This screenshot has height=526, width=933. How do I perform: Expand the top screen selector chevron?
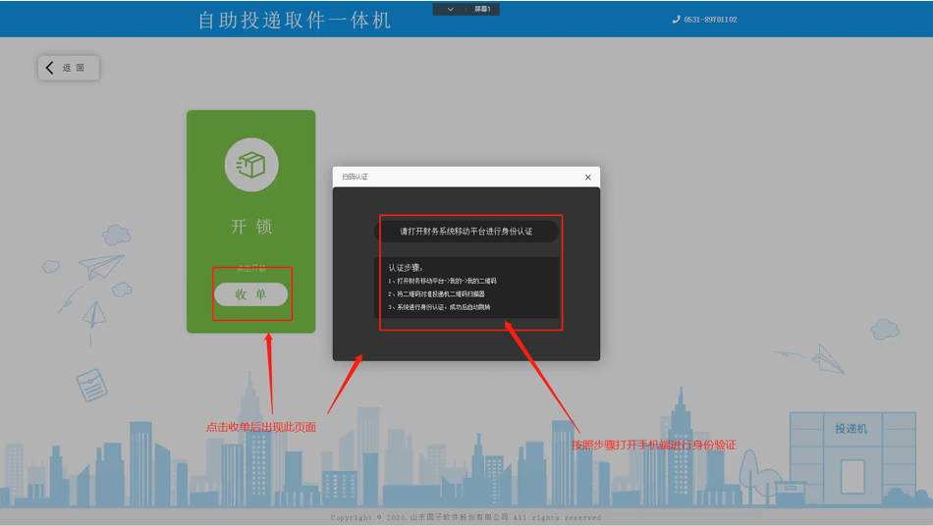[x=450, y=9]
